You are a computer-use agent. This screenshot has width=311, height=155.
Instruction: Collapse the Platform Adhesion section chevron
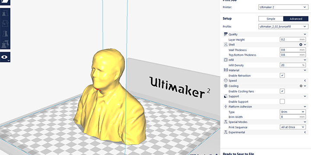pos(305,107)
